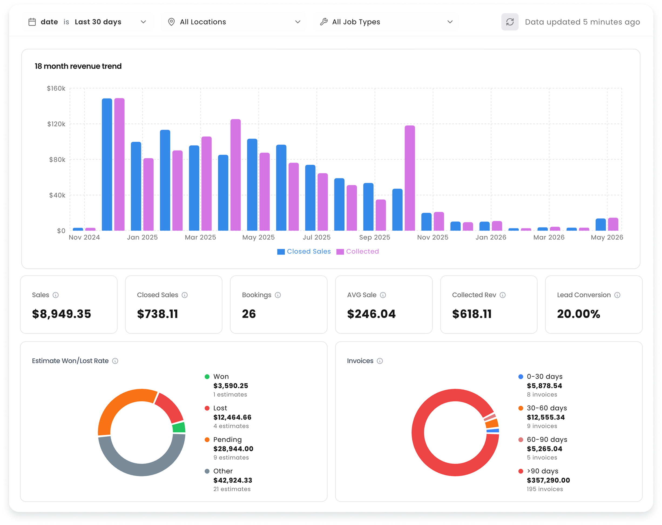This screenshot has width=662, height=525.
Task: Open the Closed Sales info icon
Action: 185,295
